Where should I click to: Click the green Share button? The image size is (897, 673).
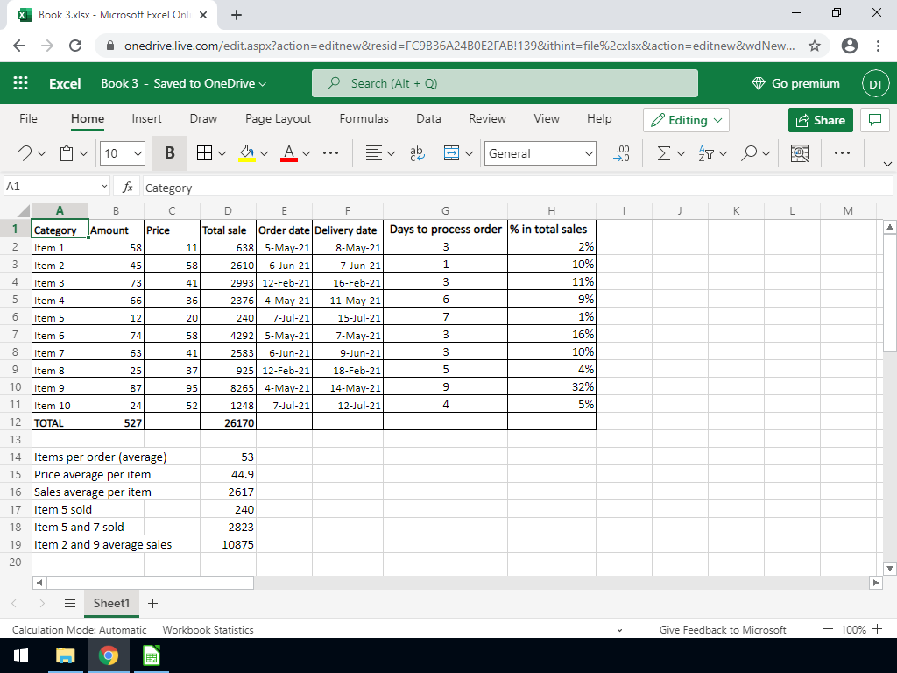[x=820, y=120]
